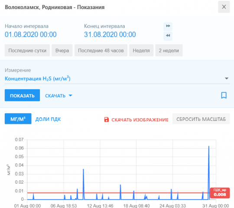The image size is (234, 208).
Task: Click the bookmark icon
Action: point(224,95)
